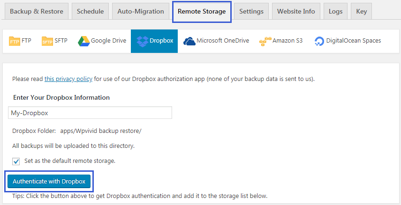Click the Dropbox Folder path text

[x=101, y=131]
